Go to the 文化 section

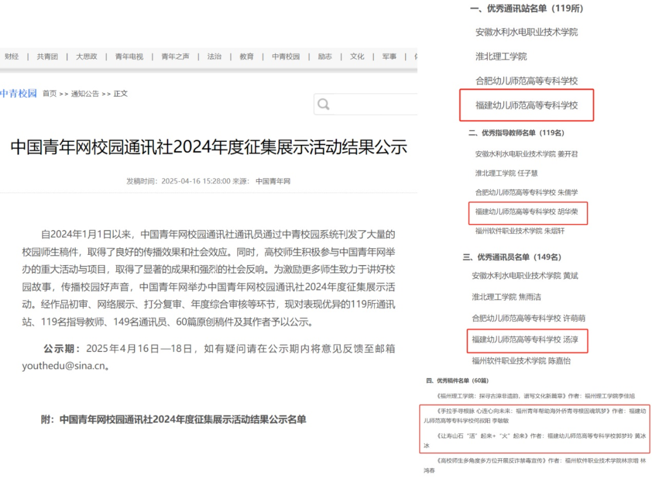point(357,57)
